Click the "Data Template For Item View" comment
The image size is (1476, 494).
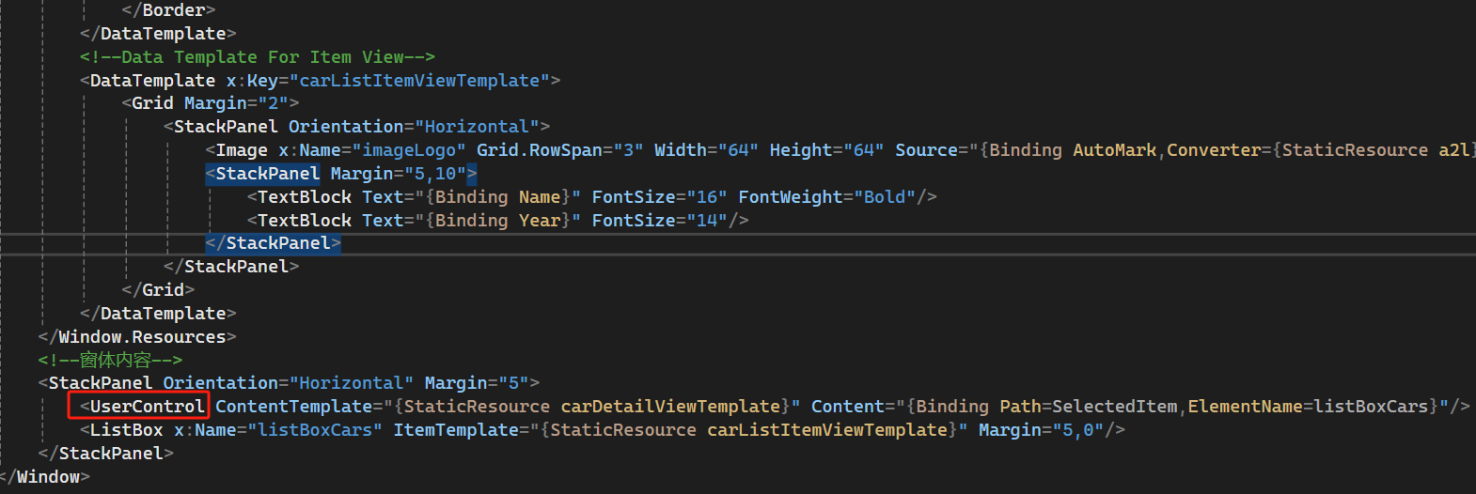(x=257, y=57)
